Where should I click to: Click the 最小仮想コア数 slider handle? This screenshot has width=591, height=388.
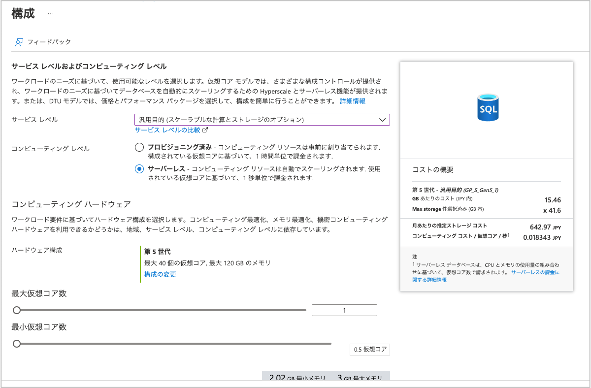[x=17, y=344]
